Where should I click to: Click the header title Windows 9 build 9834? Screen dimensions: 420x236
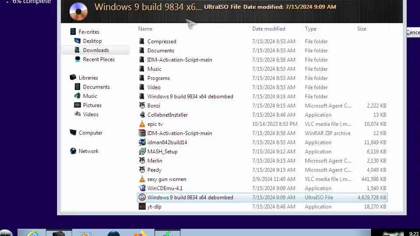[x=148, y=7]
